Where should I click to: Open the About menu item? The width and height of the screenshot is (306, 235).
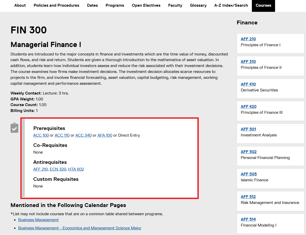[x=20, y=5]
